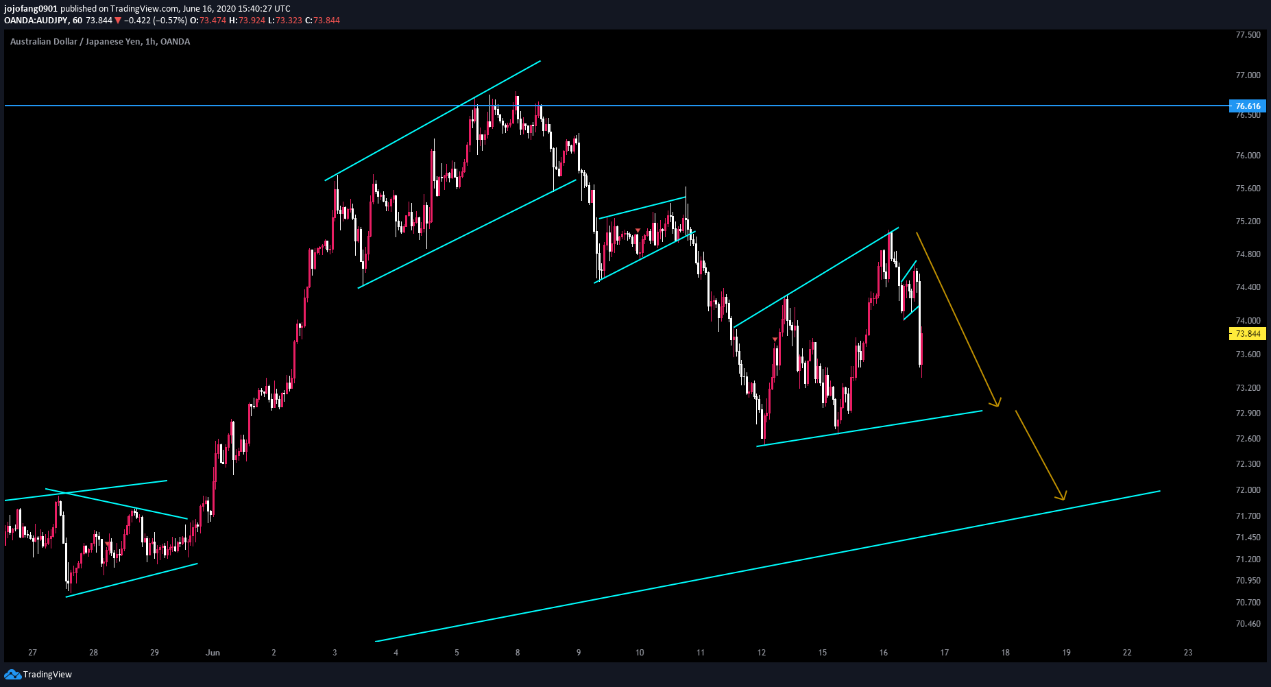Click the '5' date axis label
The width and height of the screenshot is (1271, 687).
pyautogui.click(x=457, y=653)
